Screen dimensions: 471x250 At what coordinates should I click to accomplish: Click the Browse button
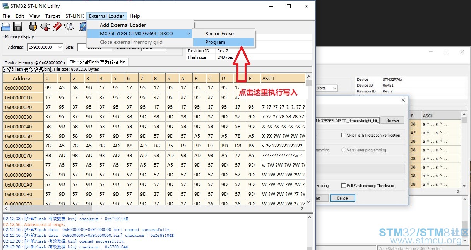(392, 120)
